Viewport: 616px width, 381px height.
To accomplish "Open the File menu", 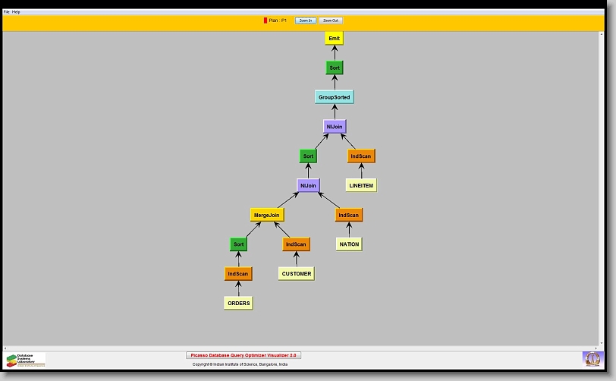I will click(x=7, y=12).
